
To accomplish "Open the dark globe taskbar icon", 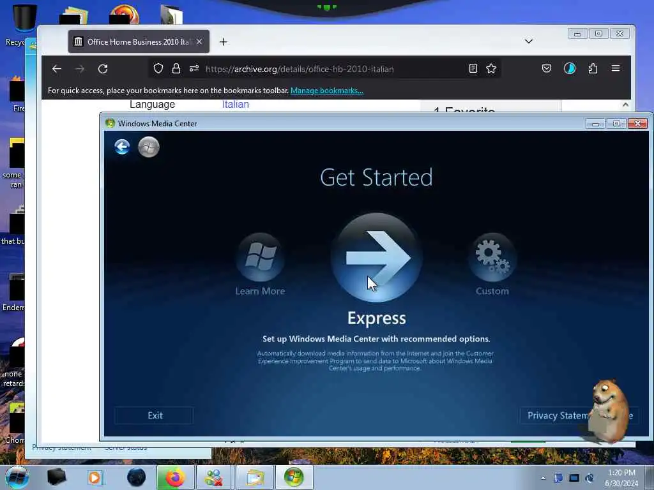I will click(136, 477).
